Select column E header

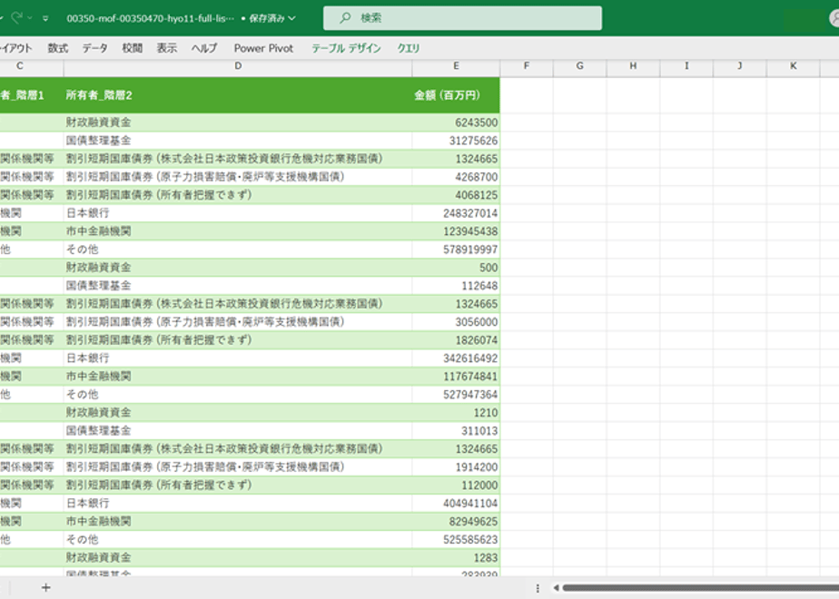pyautogui.click(x=456, y=65)
